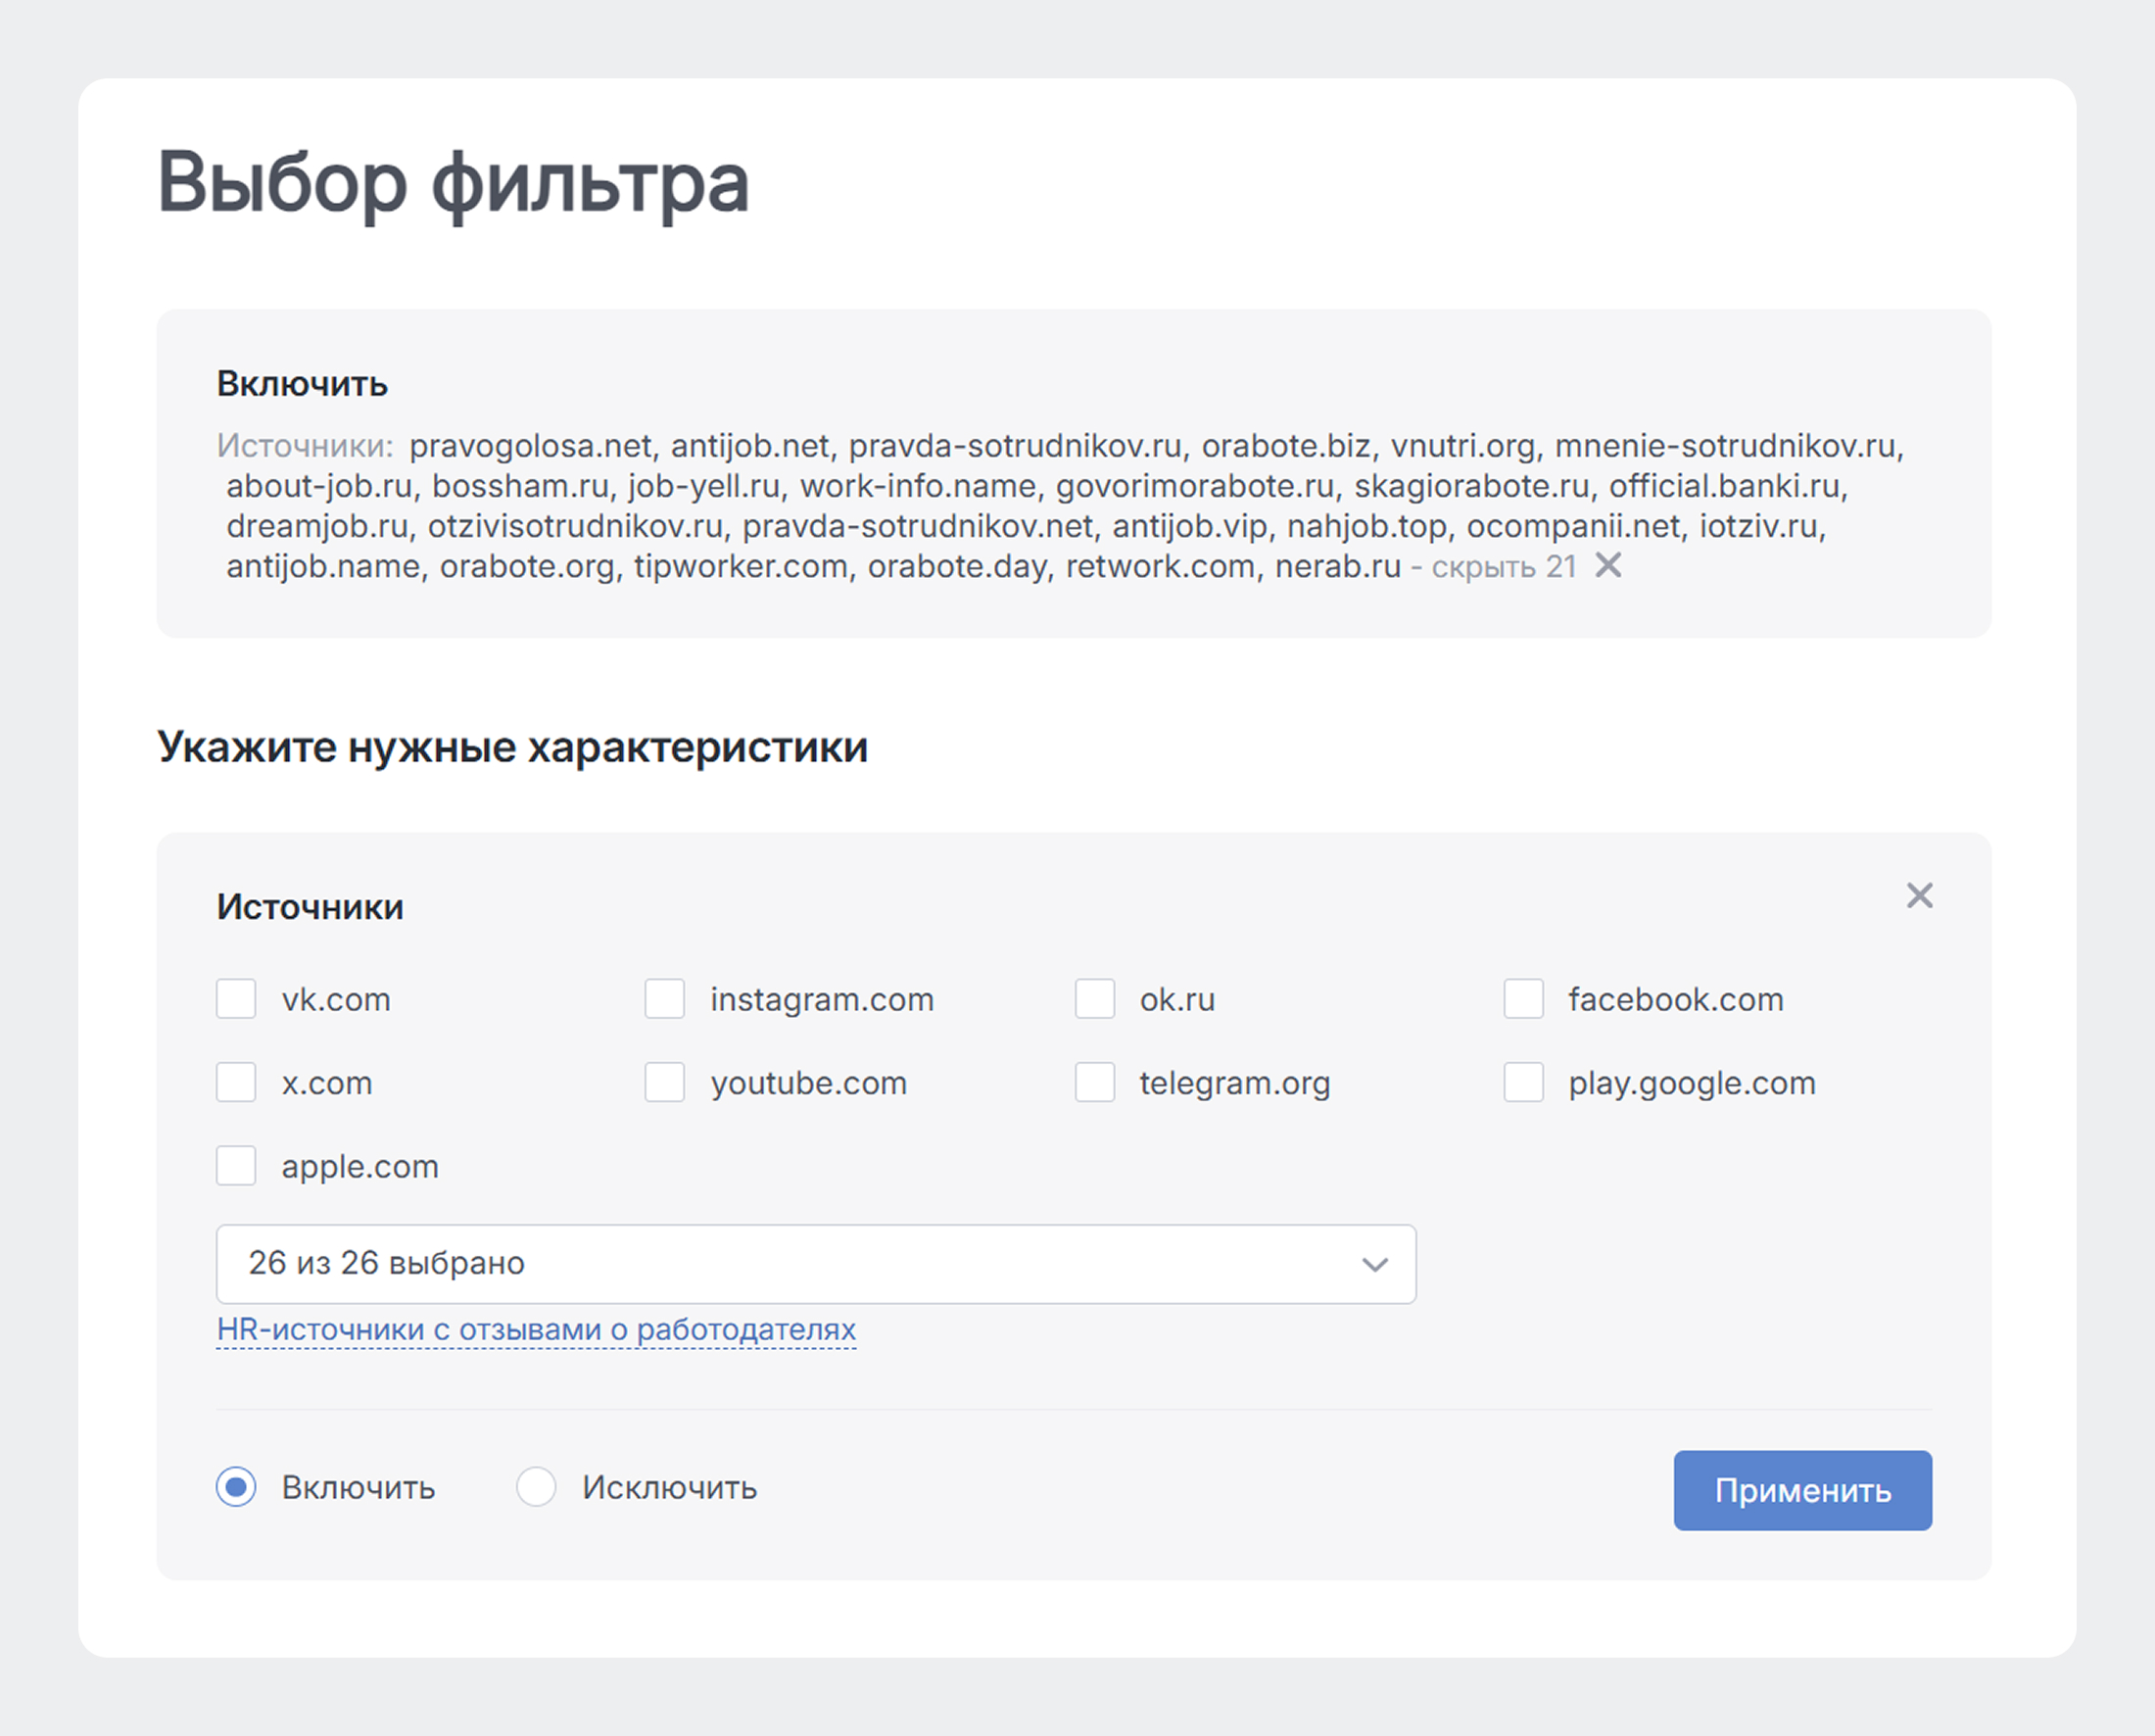This screenshot has width=2155, height=1736.
Task: Enable the instagram.com source checkbox
Action: 665,999
